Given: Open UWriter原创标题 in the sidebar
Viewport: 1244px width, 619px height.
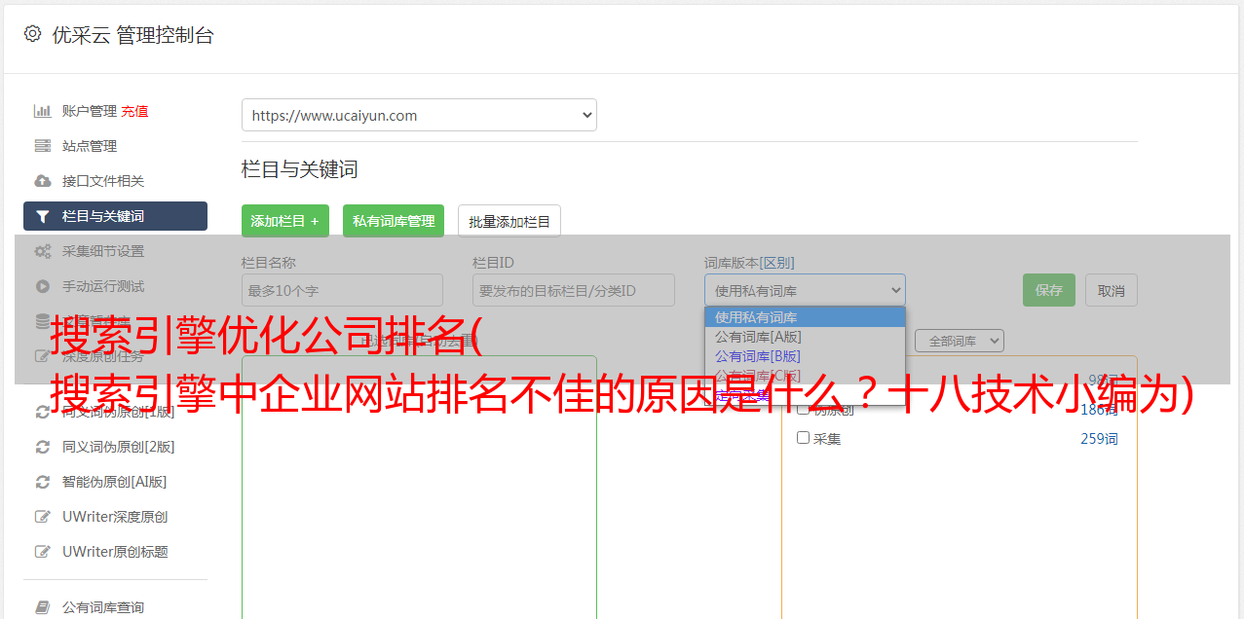Looking at the screenshot, I should pyautogui.click(x=115, y=552).
